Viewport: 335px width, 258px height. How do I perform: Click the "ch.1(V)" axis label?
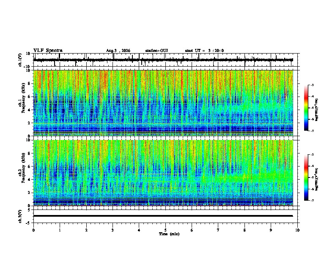tap(20, 60)
